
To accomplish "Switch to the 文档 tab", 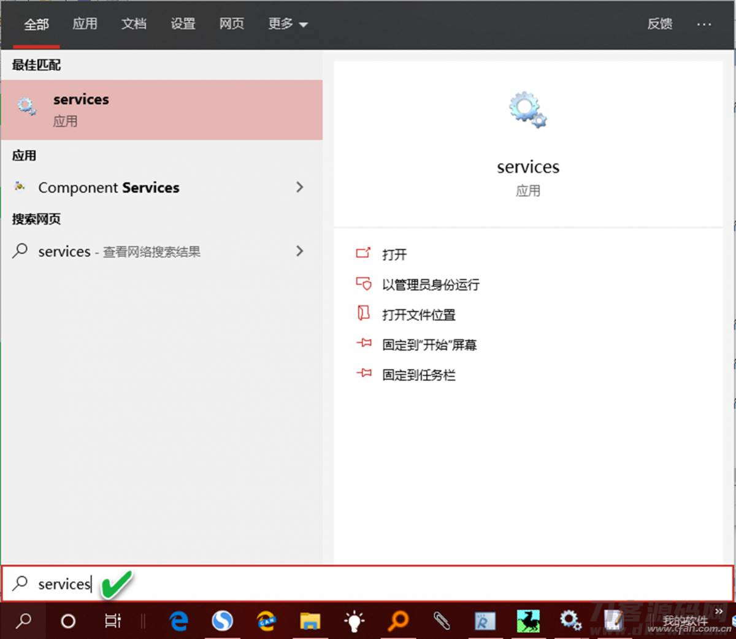I will (x=134, y=24).
